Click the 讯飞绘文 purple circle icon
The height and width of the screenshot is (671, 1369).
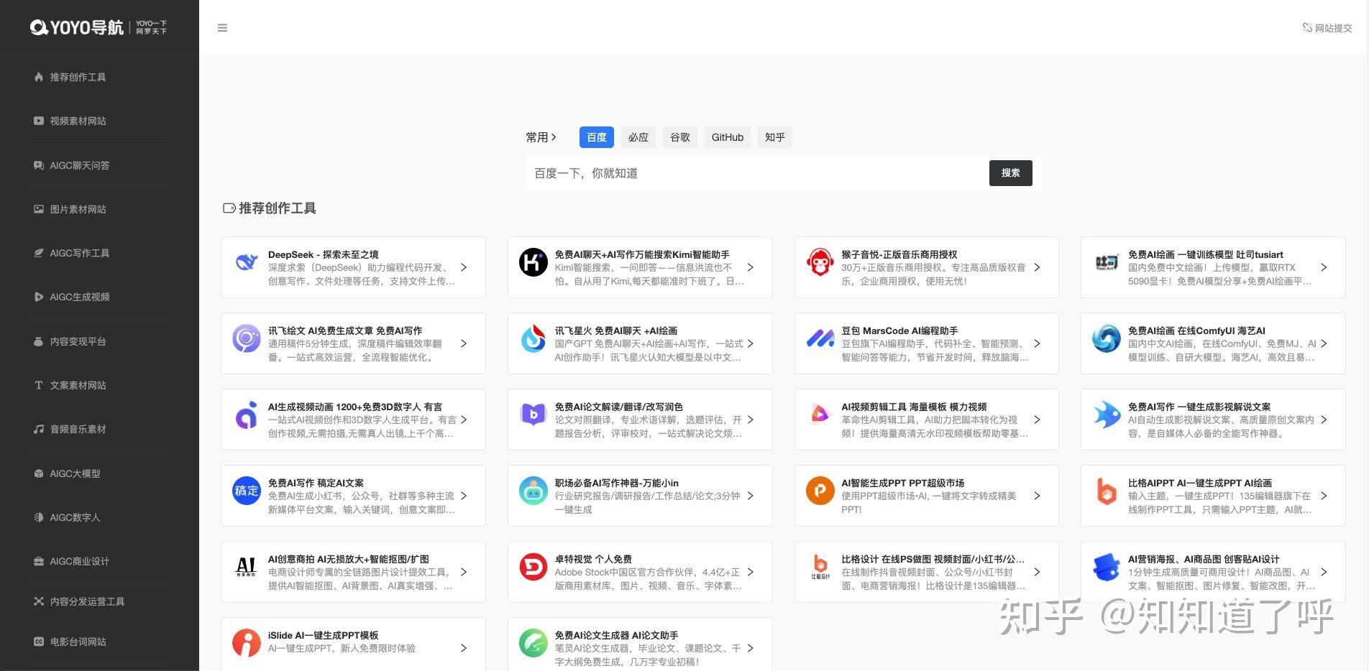point(247,338)
